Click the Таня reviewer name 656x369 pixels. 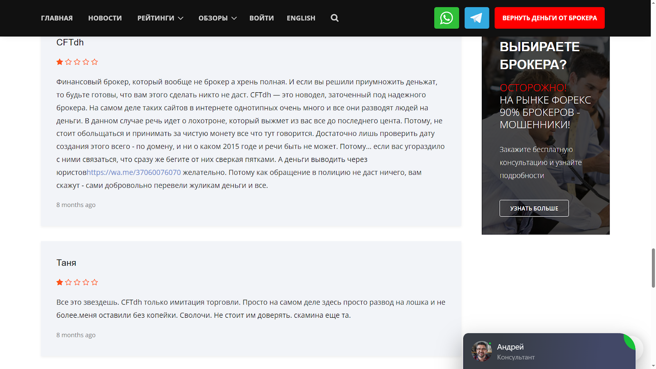[66, 263]
